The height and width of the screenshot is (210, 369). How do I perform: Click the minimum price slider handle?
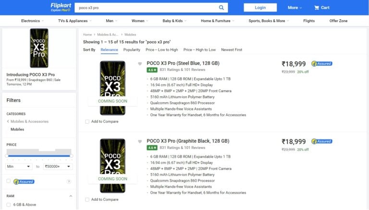pos(7,156)
